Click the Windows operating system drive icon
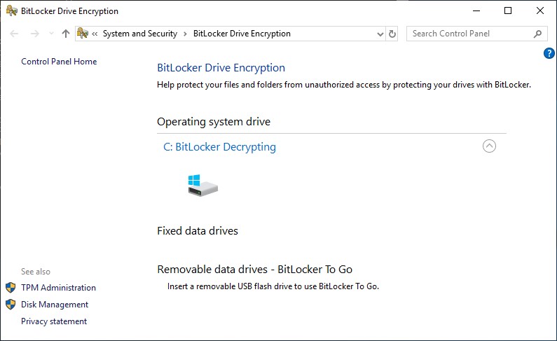The height and width of the screenshot is (341, 557). [x=202, y=185]
